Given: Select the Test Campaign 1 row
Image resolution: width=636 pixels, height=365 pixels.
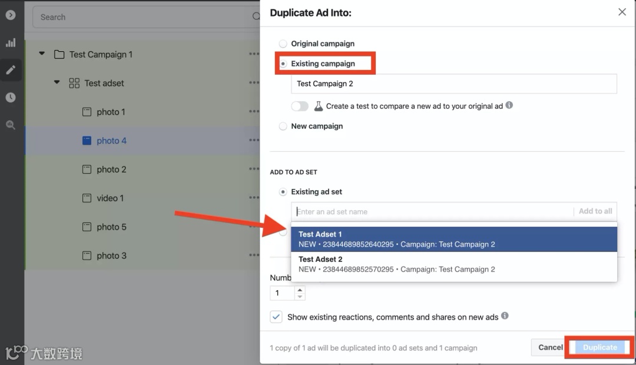Looking at the screenshot, I should coord(143,54).
